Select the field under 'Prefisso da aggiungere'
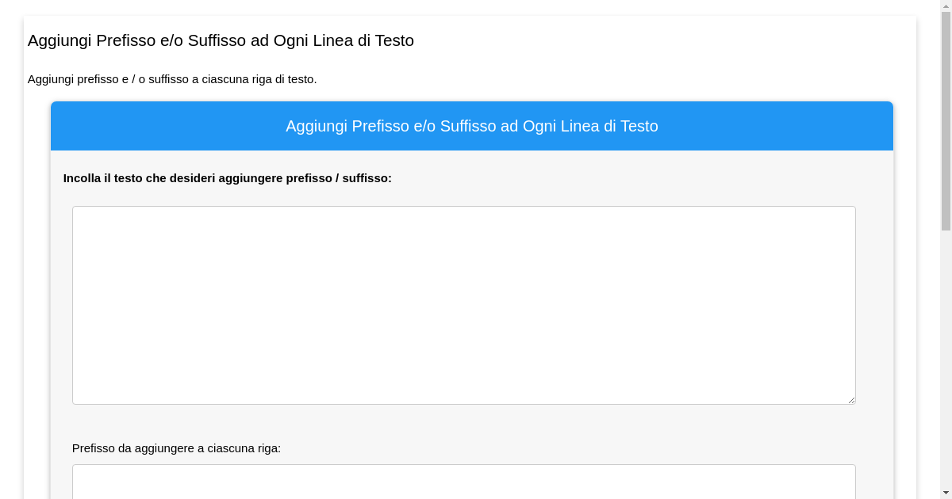The width and height of the screenshot is (952, 499). click(x=463, y=483)
